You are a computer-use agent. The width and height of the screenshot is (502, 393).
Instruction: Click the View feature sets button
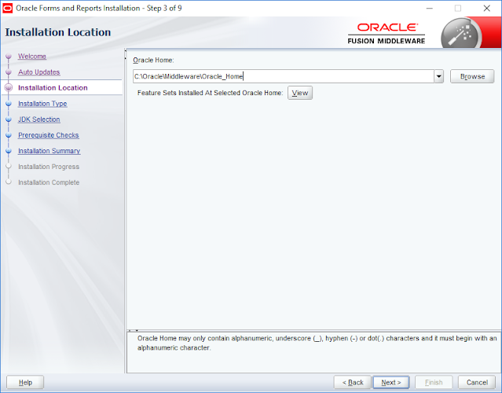300,93
